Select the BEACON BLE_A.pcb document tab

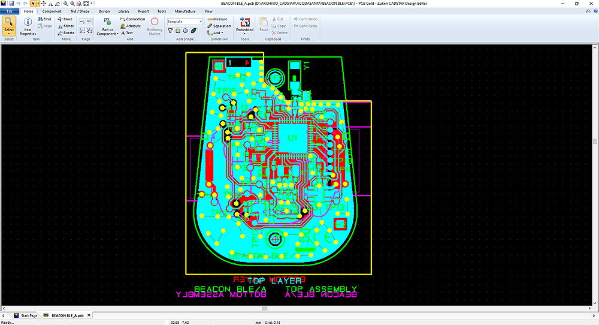64,316
